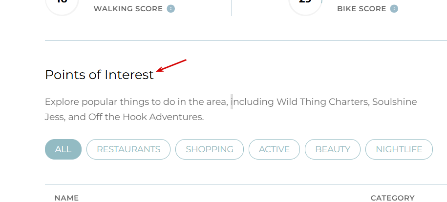Click the Wild Thing Charters text

point(322,101)
